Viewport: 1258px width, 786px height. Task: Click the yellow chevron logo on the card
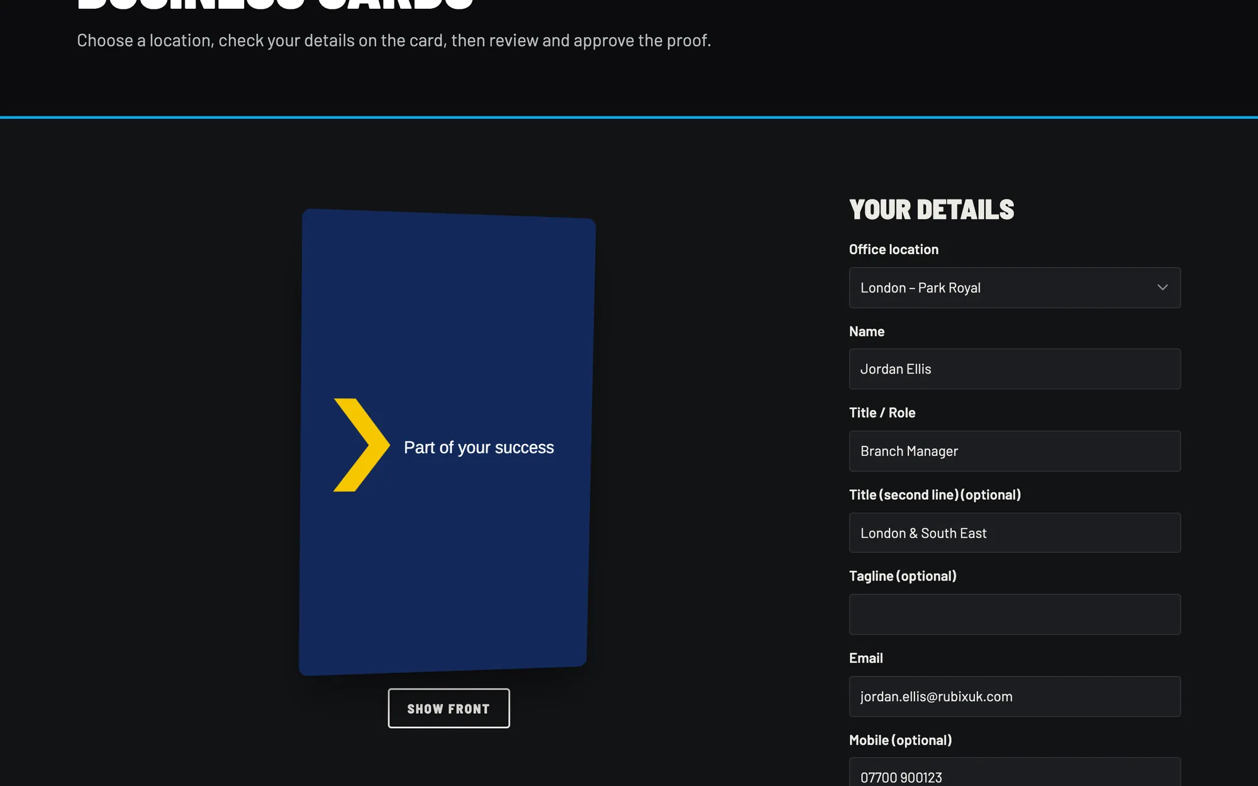(x=361, y=445)
